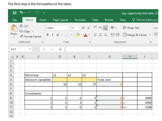Click the cell containing 1500
Screen dimensions: 162x121
tap(145, 107)
